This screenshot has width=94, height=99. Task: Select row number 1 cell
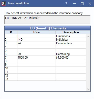coord(11,36)
